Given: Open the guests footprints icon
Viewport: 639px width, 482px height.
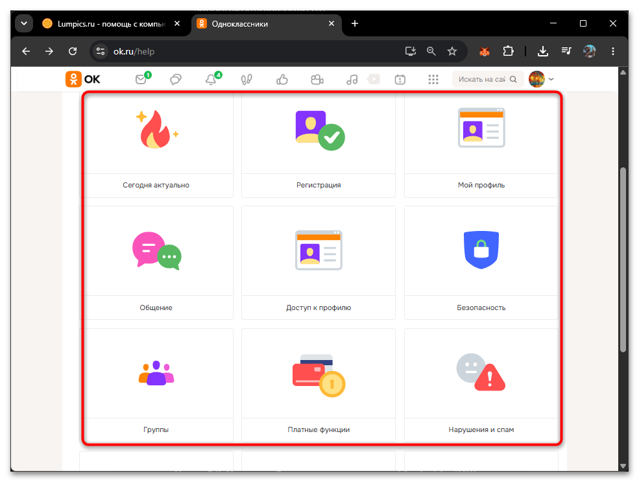Looking at the screenshot, I should 246,79.
